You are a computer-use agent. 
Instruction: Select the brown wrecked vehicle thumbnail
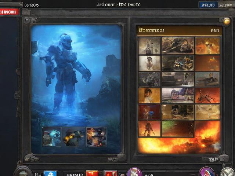(x=178, y=45)
